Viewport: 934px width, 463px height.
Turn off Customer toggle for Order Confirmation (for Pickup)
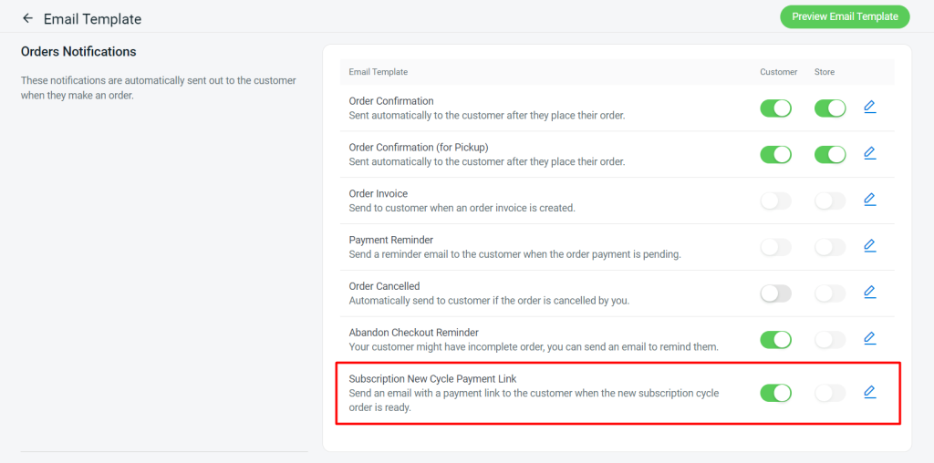(775, 155)
